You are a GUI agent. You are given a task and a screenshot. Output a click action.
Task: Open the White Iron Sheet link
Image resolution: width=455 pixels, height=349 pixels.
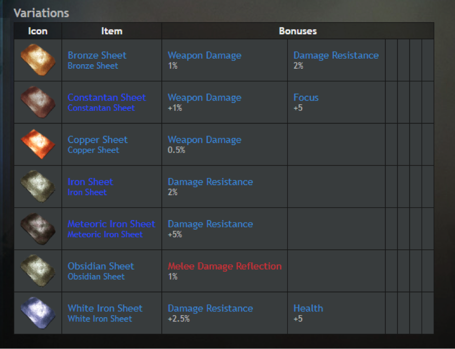(105, 308)
